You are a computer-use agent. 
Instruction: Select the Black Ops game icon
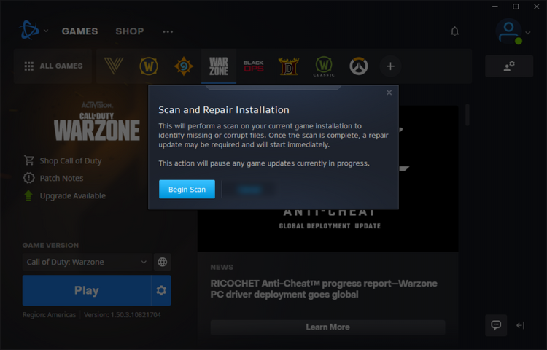(x=254, y=66)
